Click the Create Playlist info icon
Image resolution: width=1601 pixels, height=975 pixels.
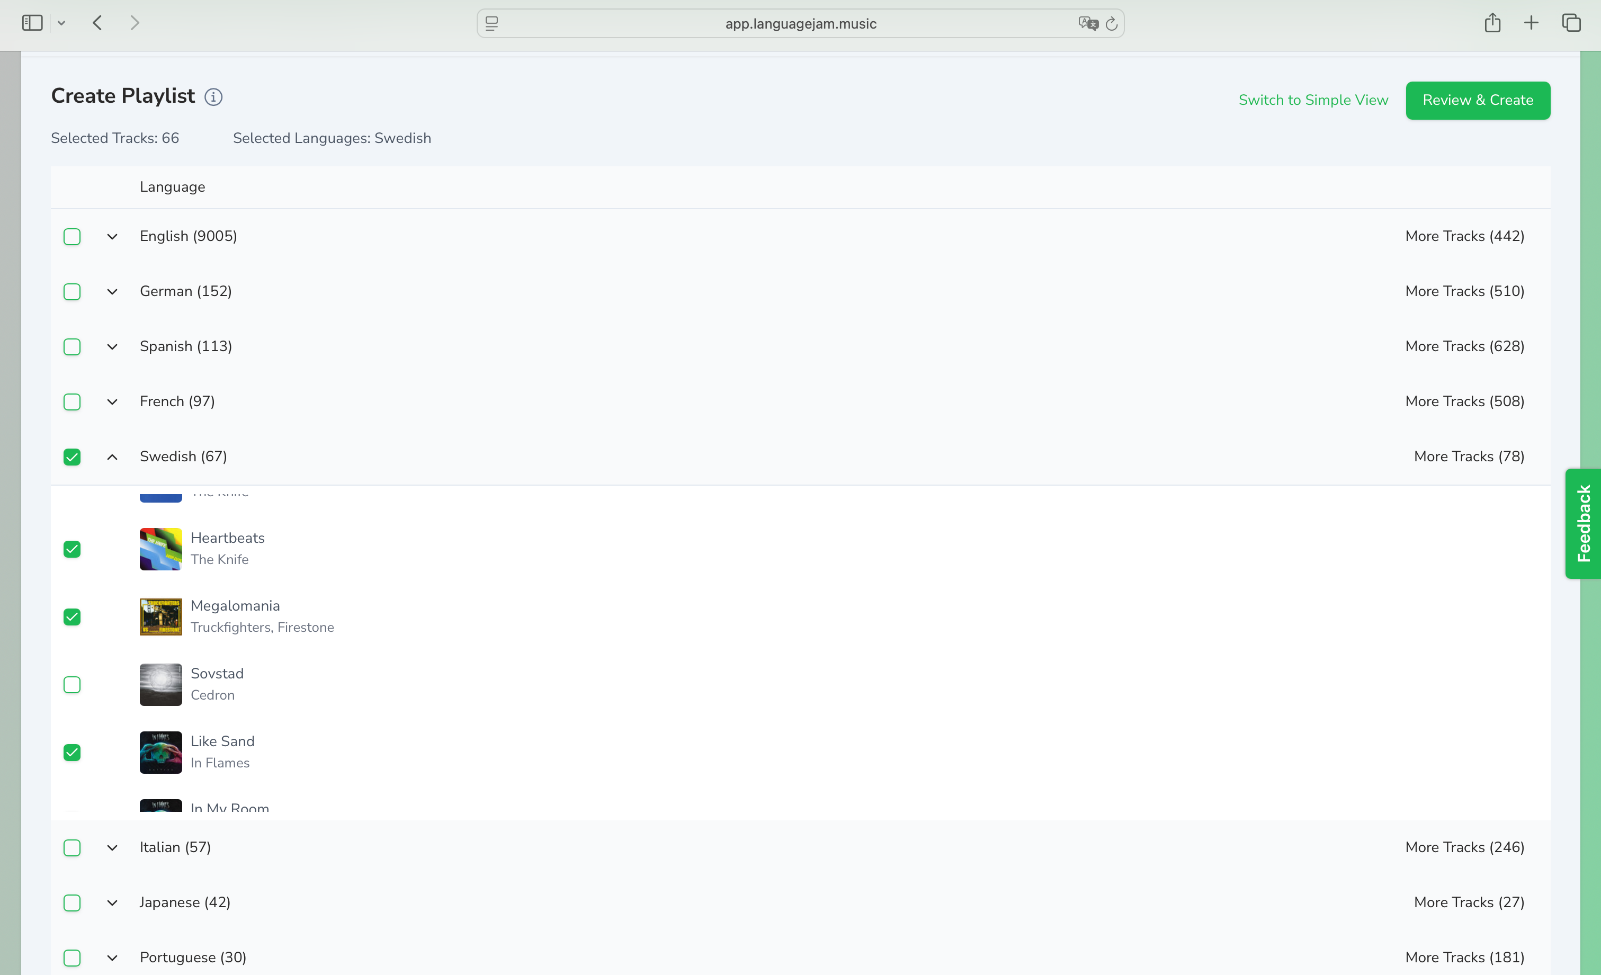pyautogui.click(x=213, y=97)
